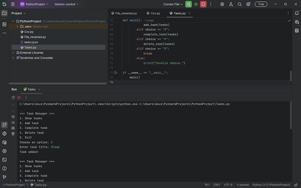Click the green inspection checkmark in editor
This screenshot has height=188, width=301.
(x=289, y=20)
